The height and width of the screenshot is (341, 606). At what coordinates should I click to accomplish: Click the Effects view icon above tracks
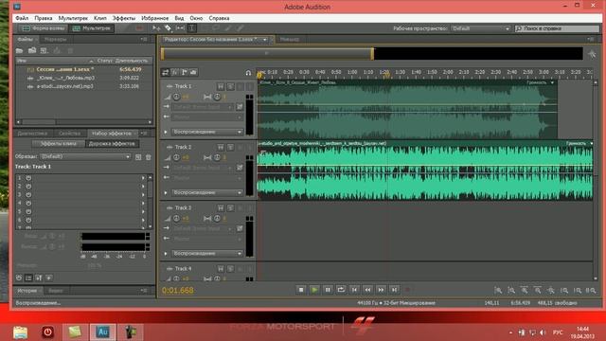(175, 72)
